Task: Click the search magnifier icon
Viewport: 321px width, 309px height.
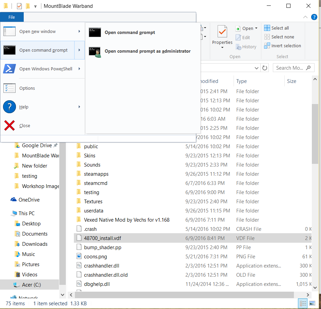Action: tap(308, 68)
